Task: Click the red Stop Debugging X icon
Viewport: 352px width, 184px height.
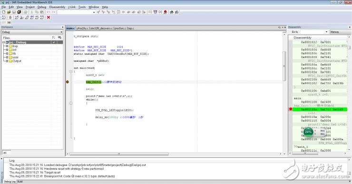Action: click(x=49, y=17)
